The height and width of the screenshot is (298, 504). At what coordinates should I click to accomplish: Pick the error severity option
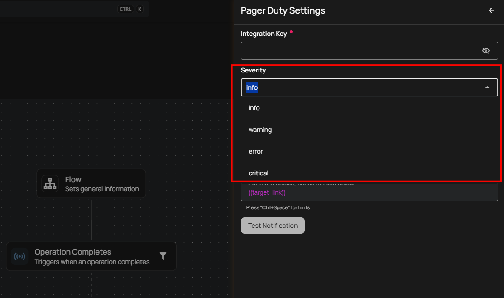pyautogui.click(x=255, y=151)
